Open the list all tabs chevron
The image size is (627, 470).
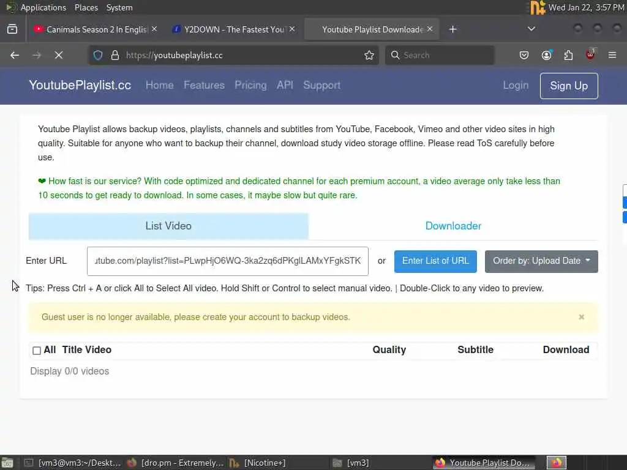point(531,29)
